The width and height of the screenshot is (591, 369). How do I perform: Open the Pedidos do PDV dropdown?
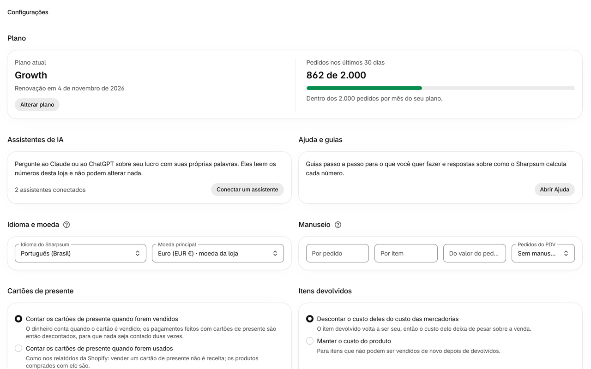click(x=543, y=253)
